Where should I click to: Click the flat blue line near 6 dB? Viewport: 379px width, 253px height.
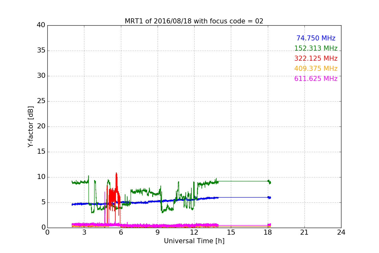click(x=243, y=197)
